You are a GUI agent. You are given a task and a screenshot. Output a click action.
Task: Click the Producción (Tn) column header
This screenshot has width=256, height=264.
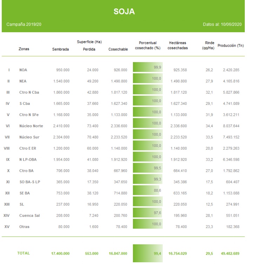click(230, 46)
